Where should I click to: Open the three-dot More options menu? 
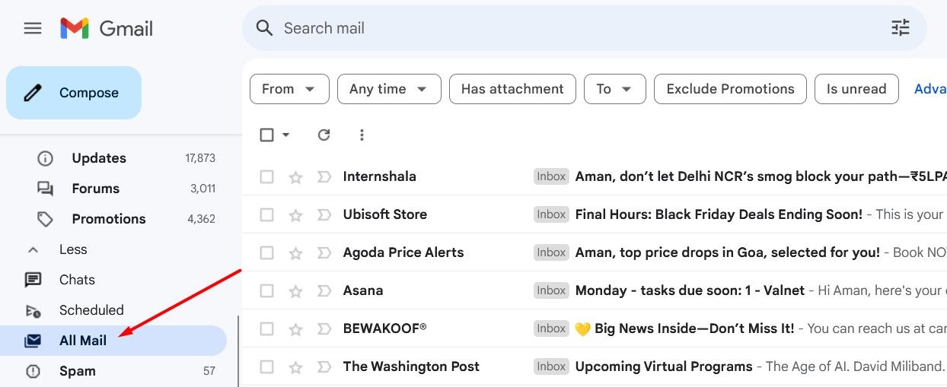click(x=362, y=135)
